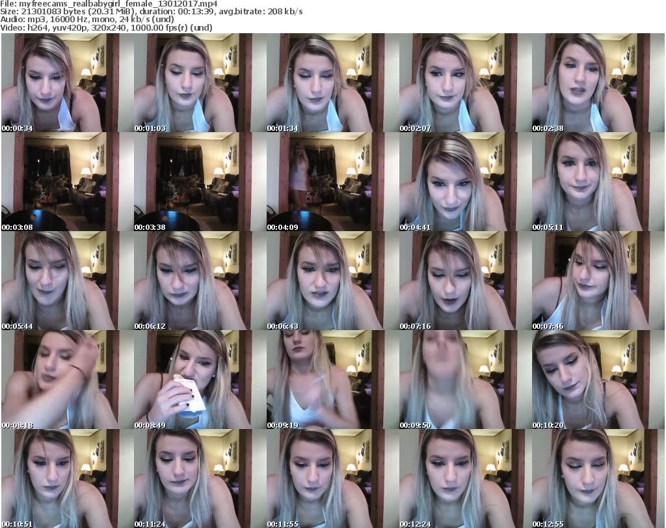Image resolution: width=666 pixels, height=528 pixels.
Task: Pick the frame stamped 00:04:41
Action: coord(464,182)
